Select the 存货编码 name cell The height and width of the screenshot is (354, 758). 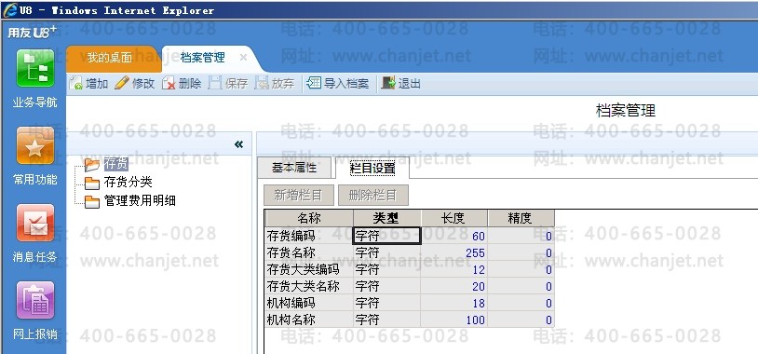tap(309, 236)
